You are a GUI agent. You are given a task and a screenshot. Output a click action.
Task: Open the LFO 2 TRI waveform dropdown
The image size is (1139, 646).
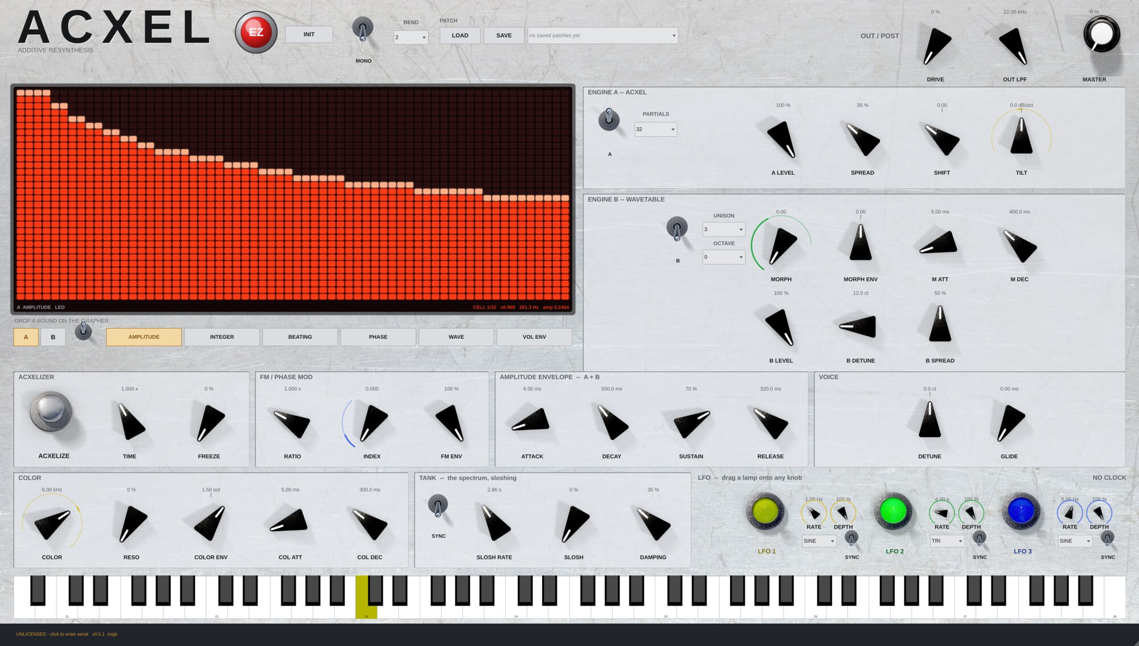947,541
